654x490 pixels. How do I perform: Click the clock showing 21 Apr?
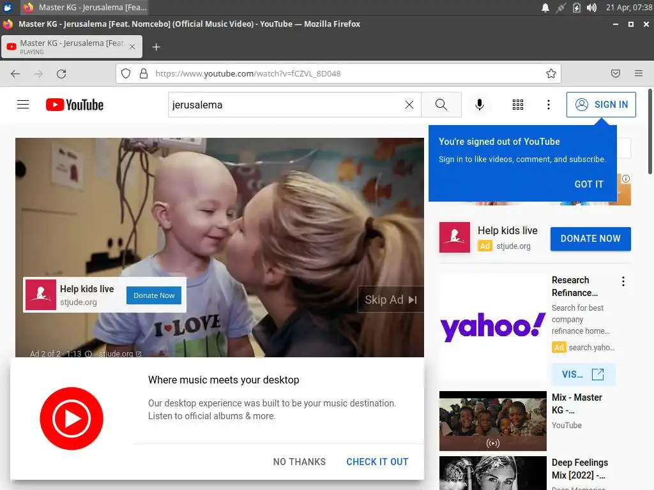(628, 8)
